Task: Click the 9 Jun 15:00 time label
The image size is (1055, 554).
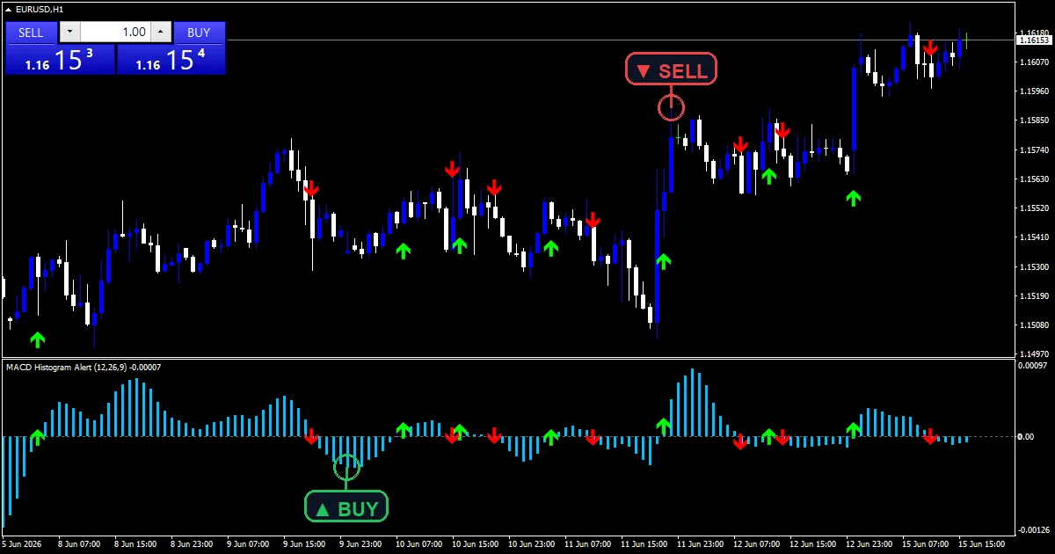Action: pos(306,543)
